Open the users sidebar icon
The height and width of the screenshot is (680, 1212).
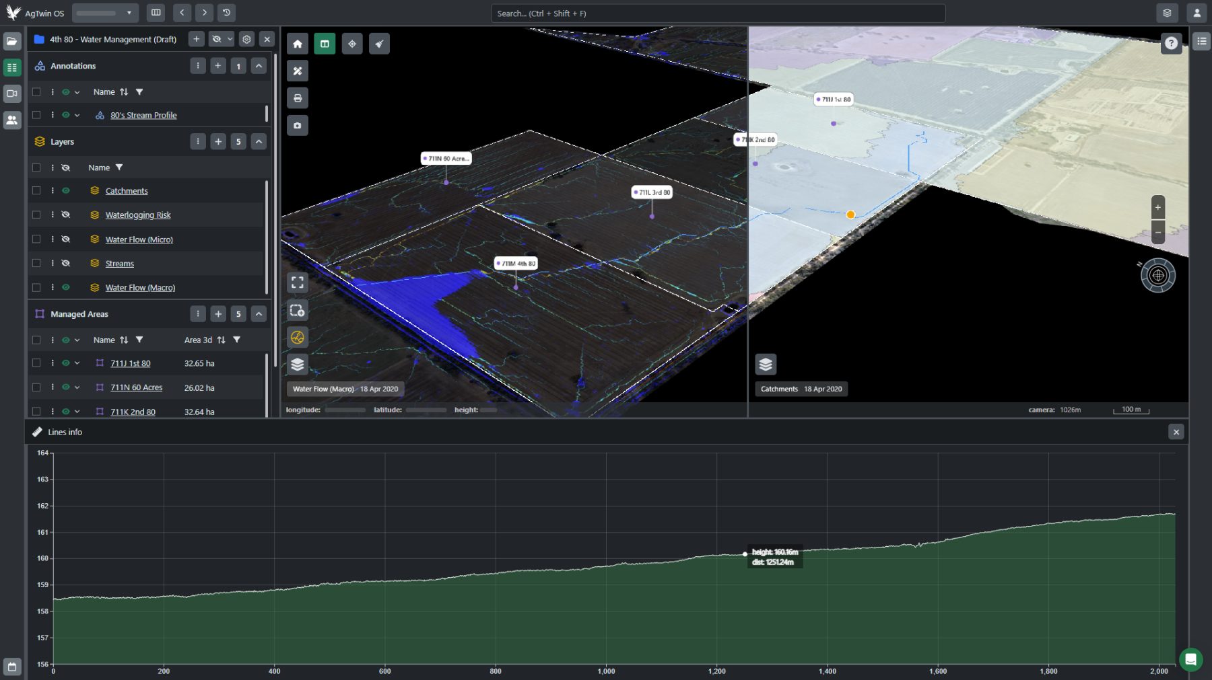(x=12, y=120)
